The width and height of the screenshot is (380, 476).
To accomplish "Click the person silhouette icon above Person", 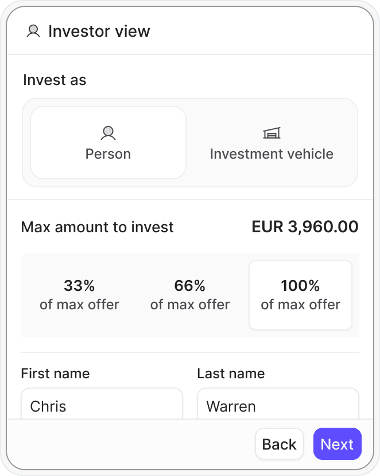I will pos(108,134).
